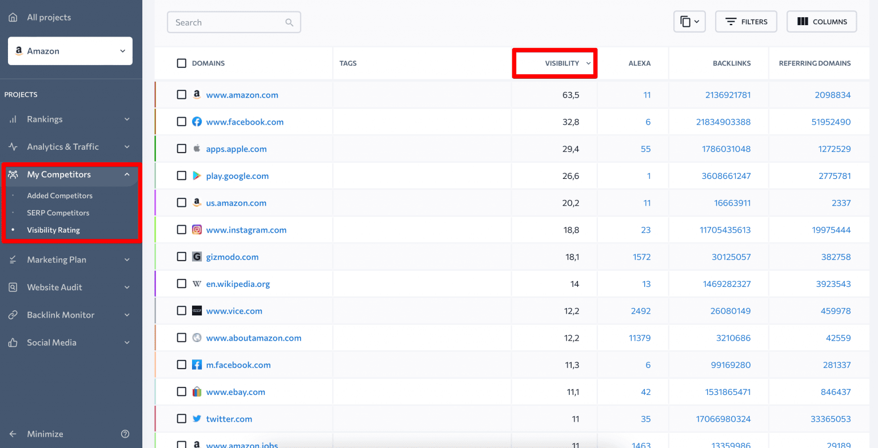Select Visibility Rating submenu item

(53, 230)
